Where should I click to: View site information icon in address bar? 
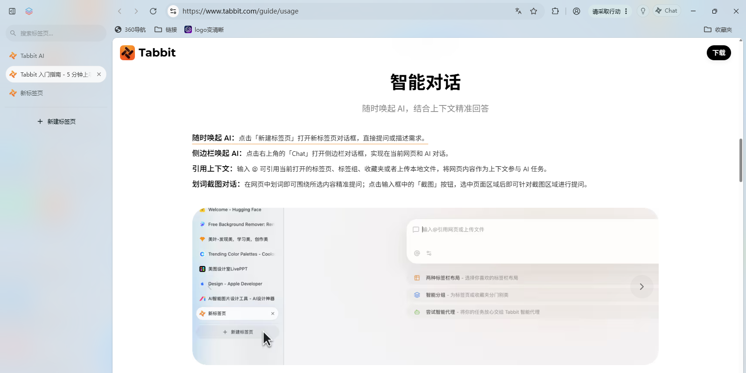click(173, 11)
